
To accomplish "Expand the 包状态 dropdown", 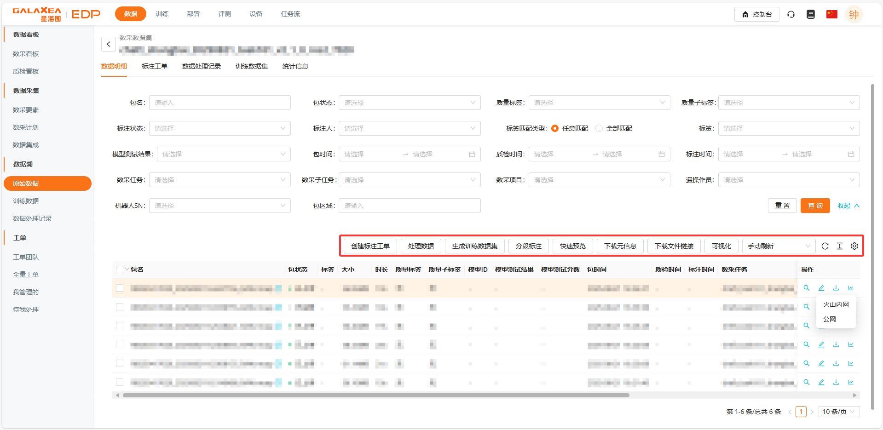I will (409, 103).
